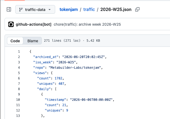Open the github-actions[bot] author link
This screenshot has width=170, height=119.
coord(33,24)
